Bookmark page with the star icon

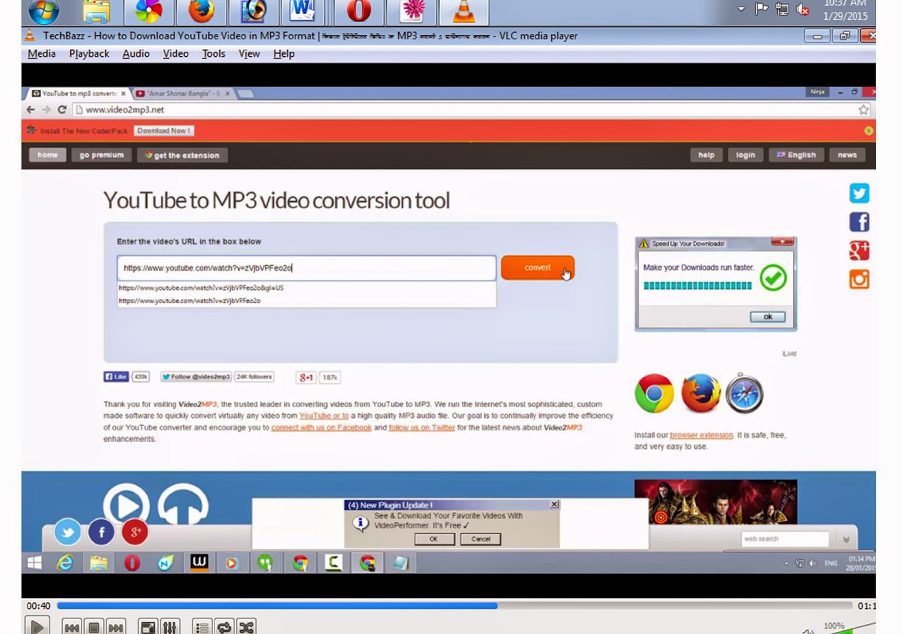863,110
